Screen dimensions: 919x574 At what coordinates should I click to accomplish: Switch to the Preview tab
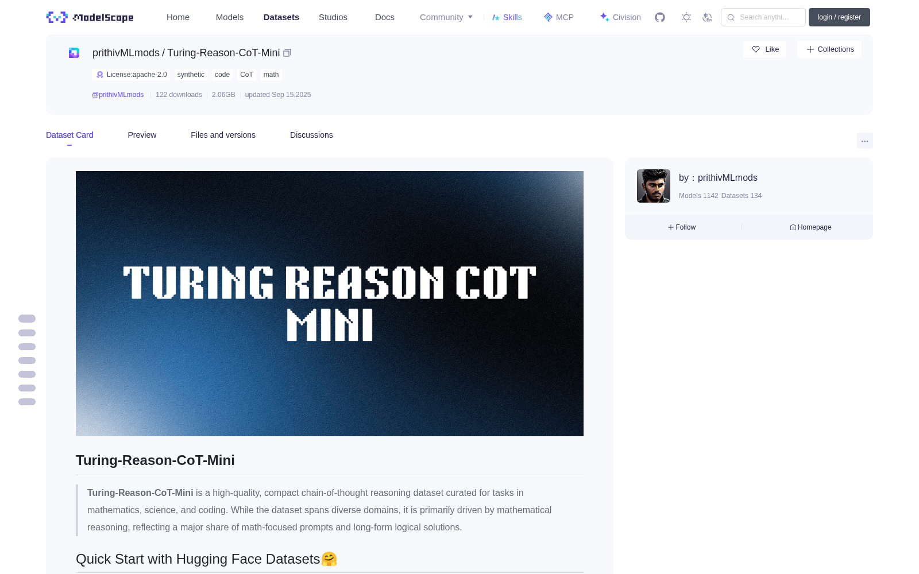(142, 135)
